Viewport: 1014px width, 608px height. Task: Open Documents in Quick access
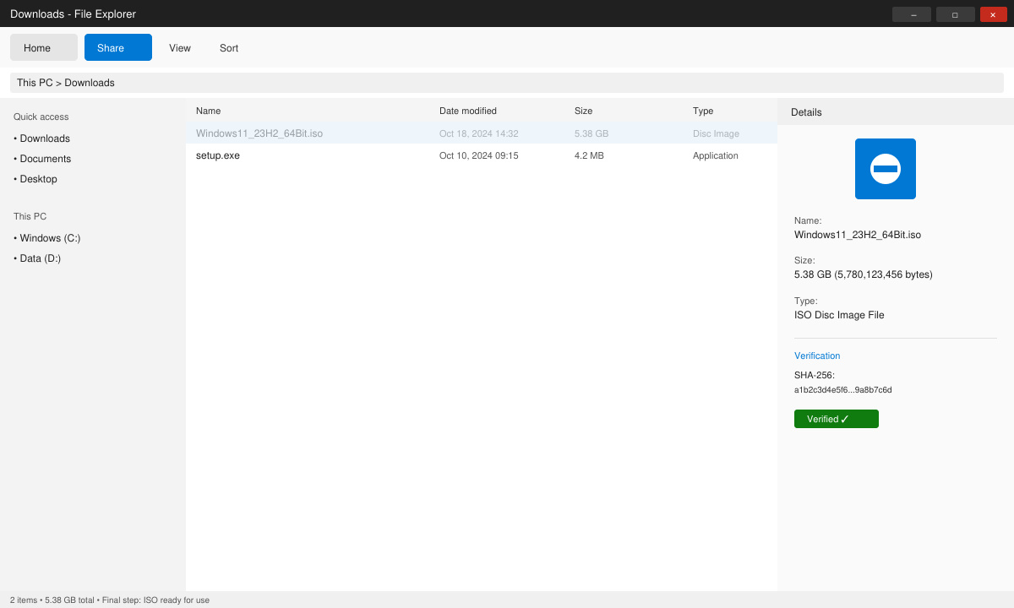[42, 159]
